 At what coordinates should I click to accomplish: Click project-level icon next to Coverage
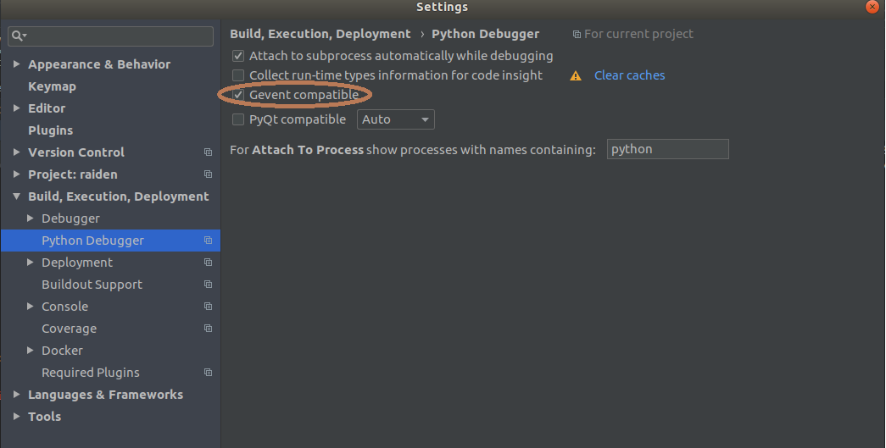208,329
